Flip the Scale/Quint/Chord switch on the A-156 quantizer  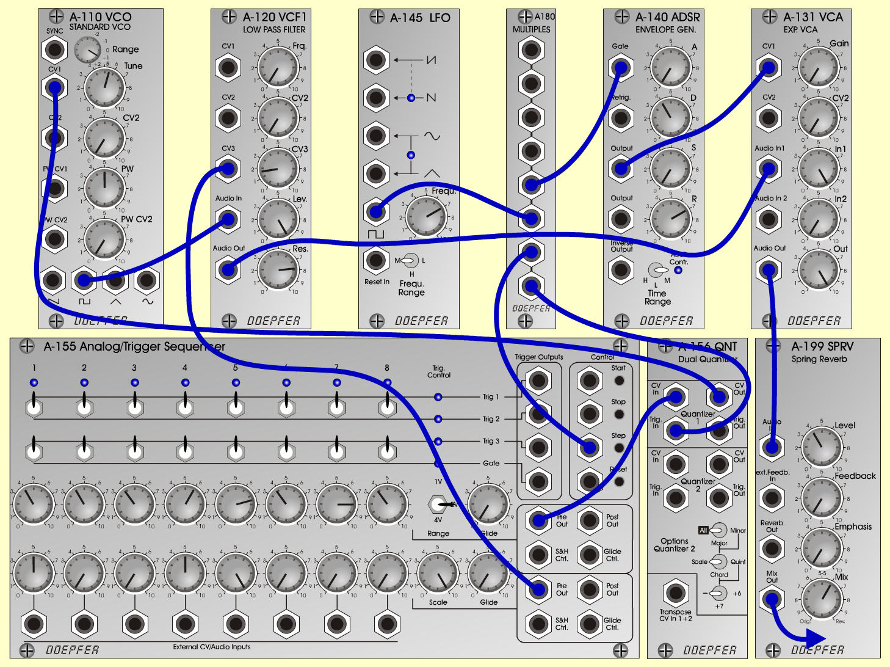[x=718, y=561]
